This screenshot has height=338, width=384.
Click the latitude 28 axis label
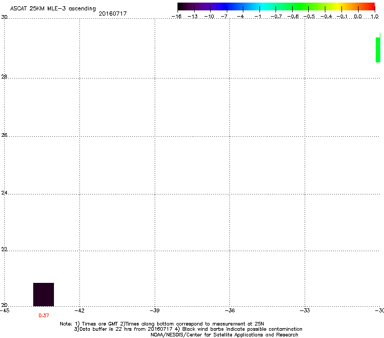click(4, 76)
